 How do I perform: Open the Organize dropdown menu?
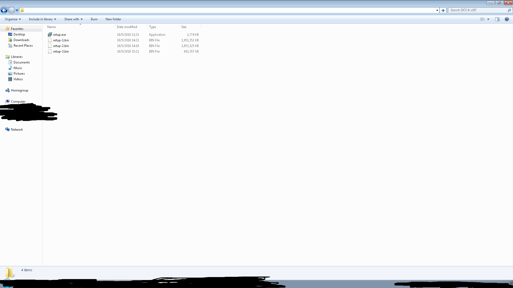pyautogui.click(x=12, y=19)
